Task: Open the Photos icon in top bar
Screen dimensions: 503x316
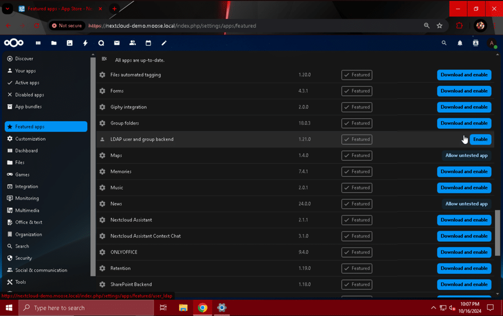Action: point(70,43)
